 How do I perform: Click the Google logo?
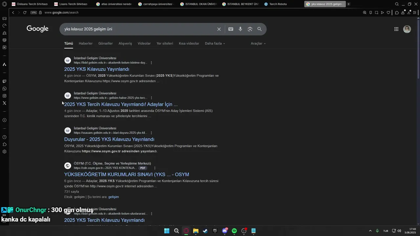(37, 29)
